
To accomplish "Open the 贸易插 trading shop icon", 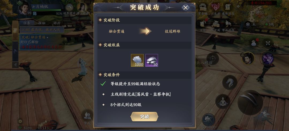I will pyautogui.click(x=202, y=9).
